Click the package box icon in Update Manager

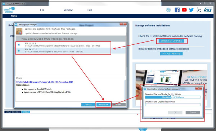[x=19, y=31]
